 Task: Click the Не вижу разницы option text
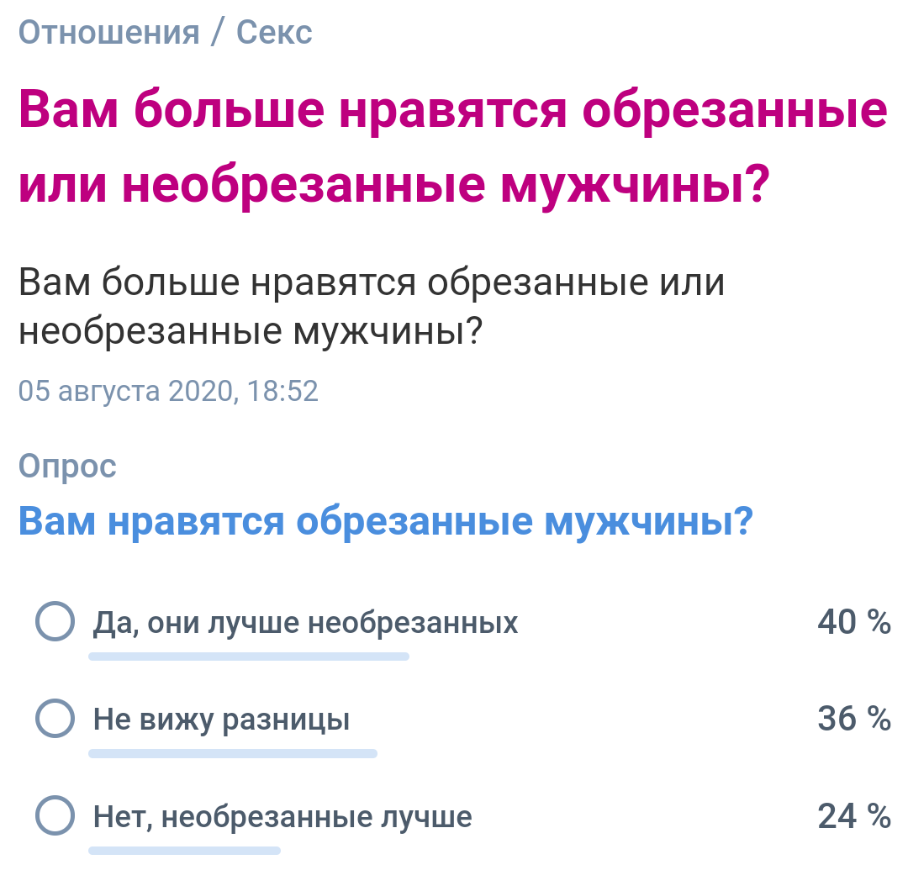point(222,720)
